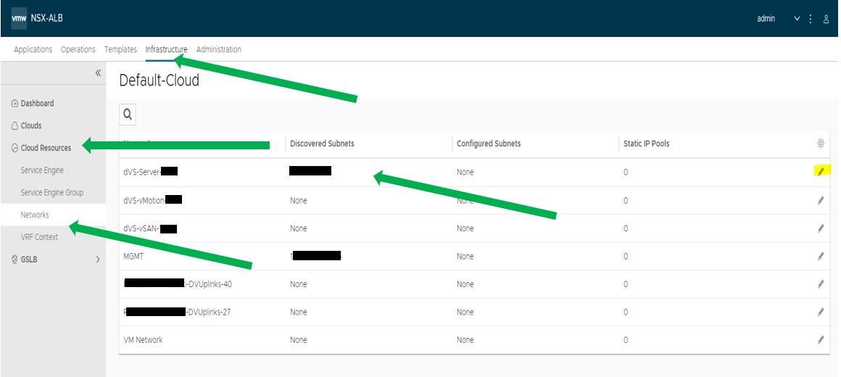841x377 pixels.
Task: Click the GSLB globe icon
Action: coord(14,260)
